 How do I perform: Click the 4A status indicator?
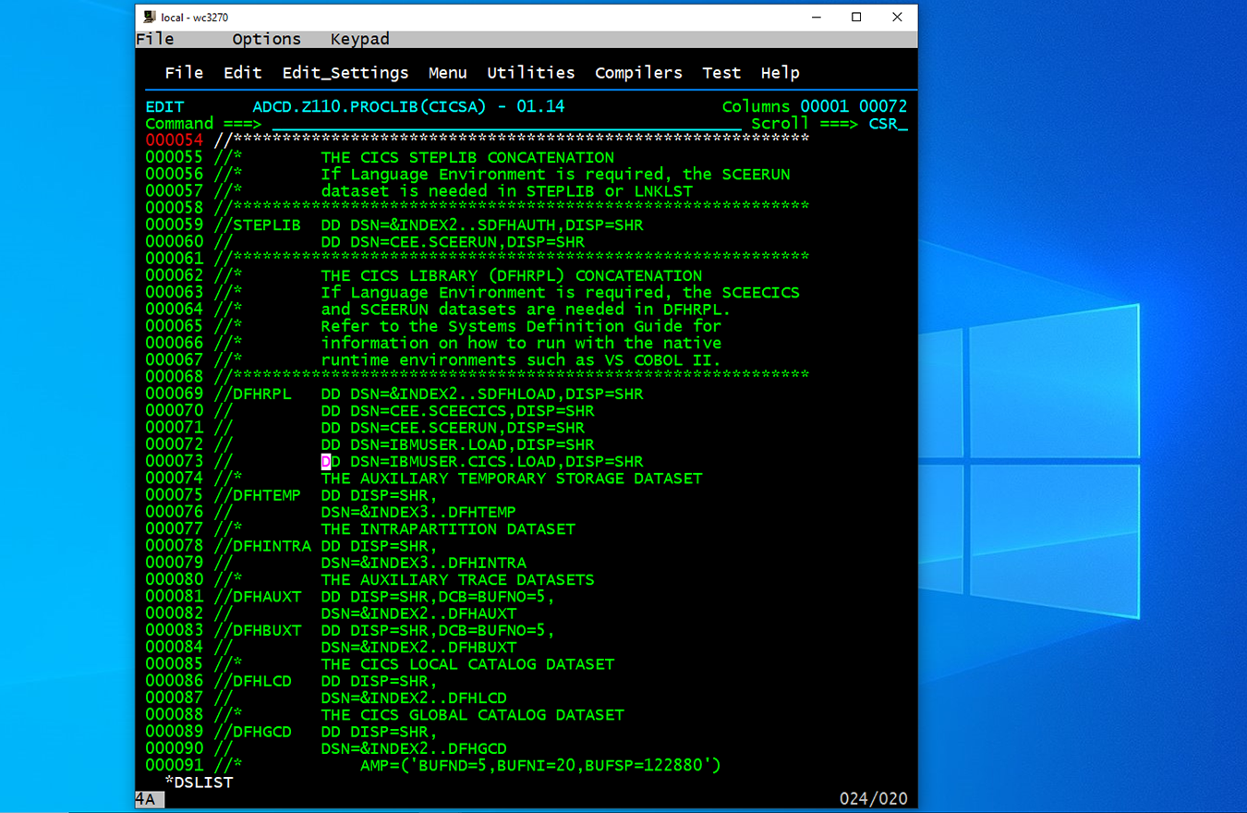coord(145,799)
